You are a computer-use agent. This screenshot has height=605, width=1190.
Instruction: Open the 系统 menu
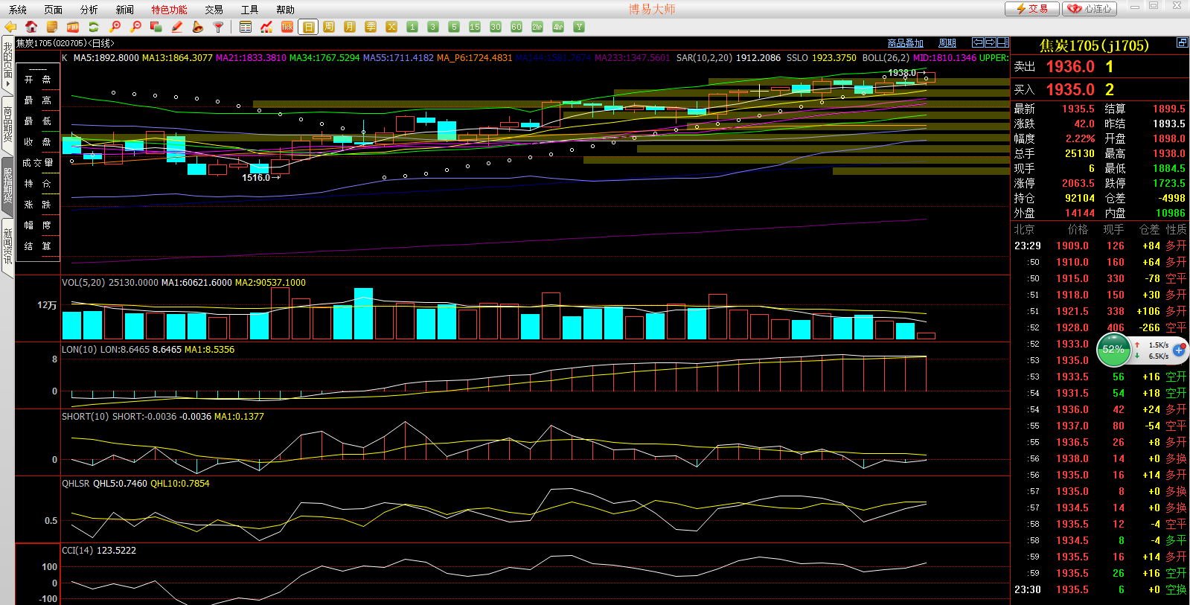[x=17, y=10]
